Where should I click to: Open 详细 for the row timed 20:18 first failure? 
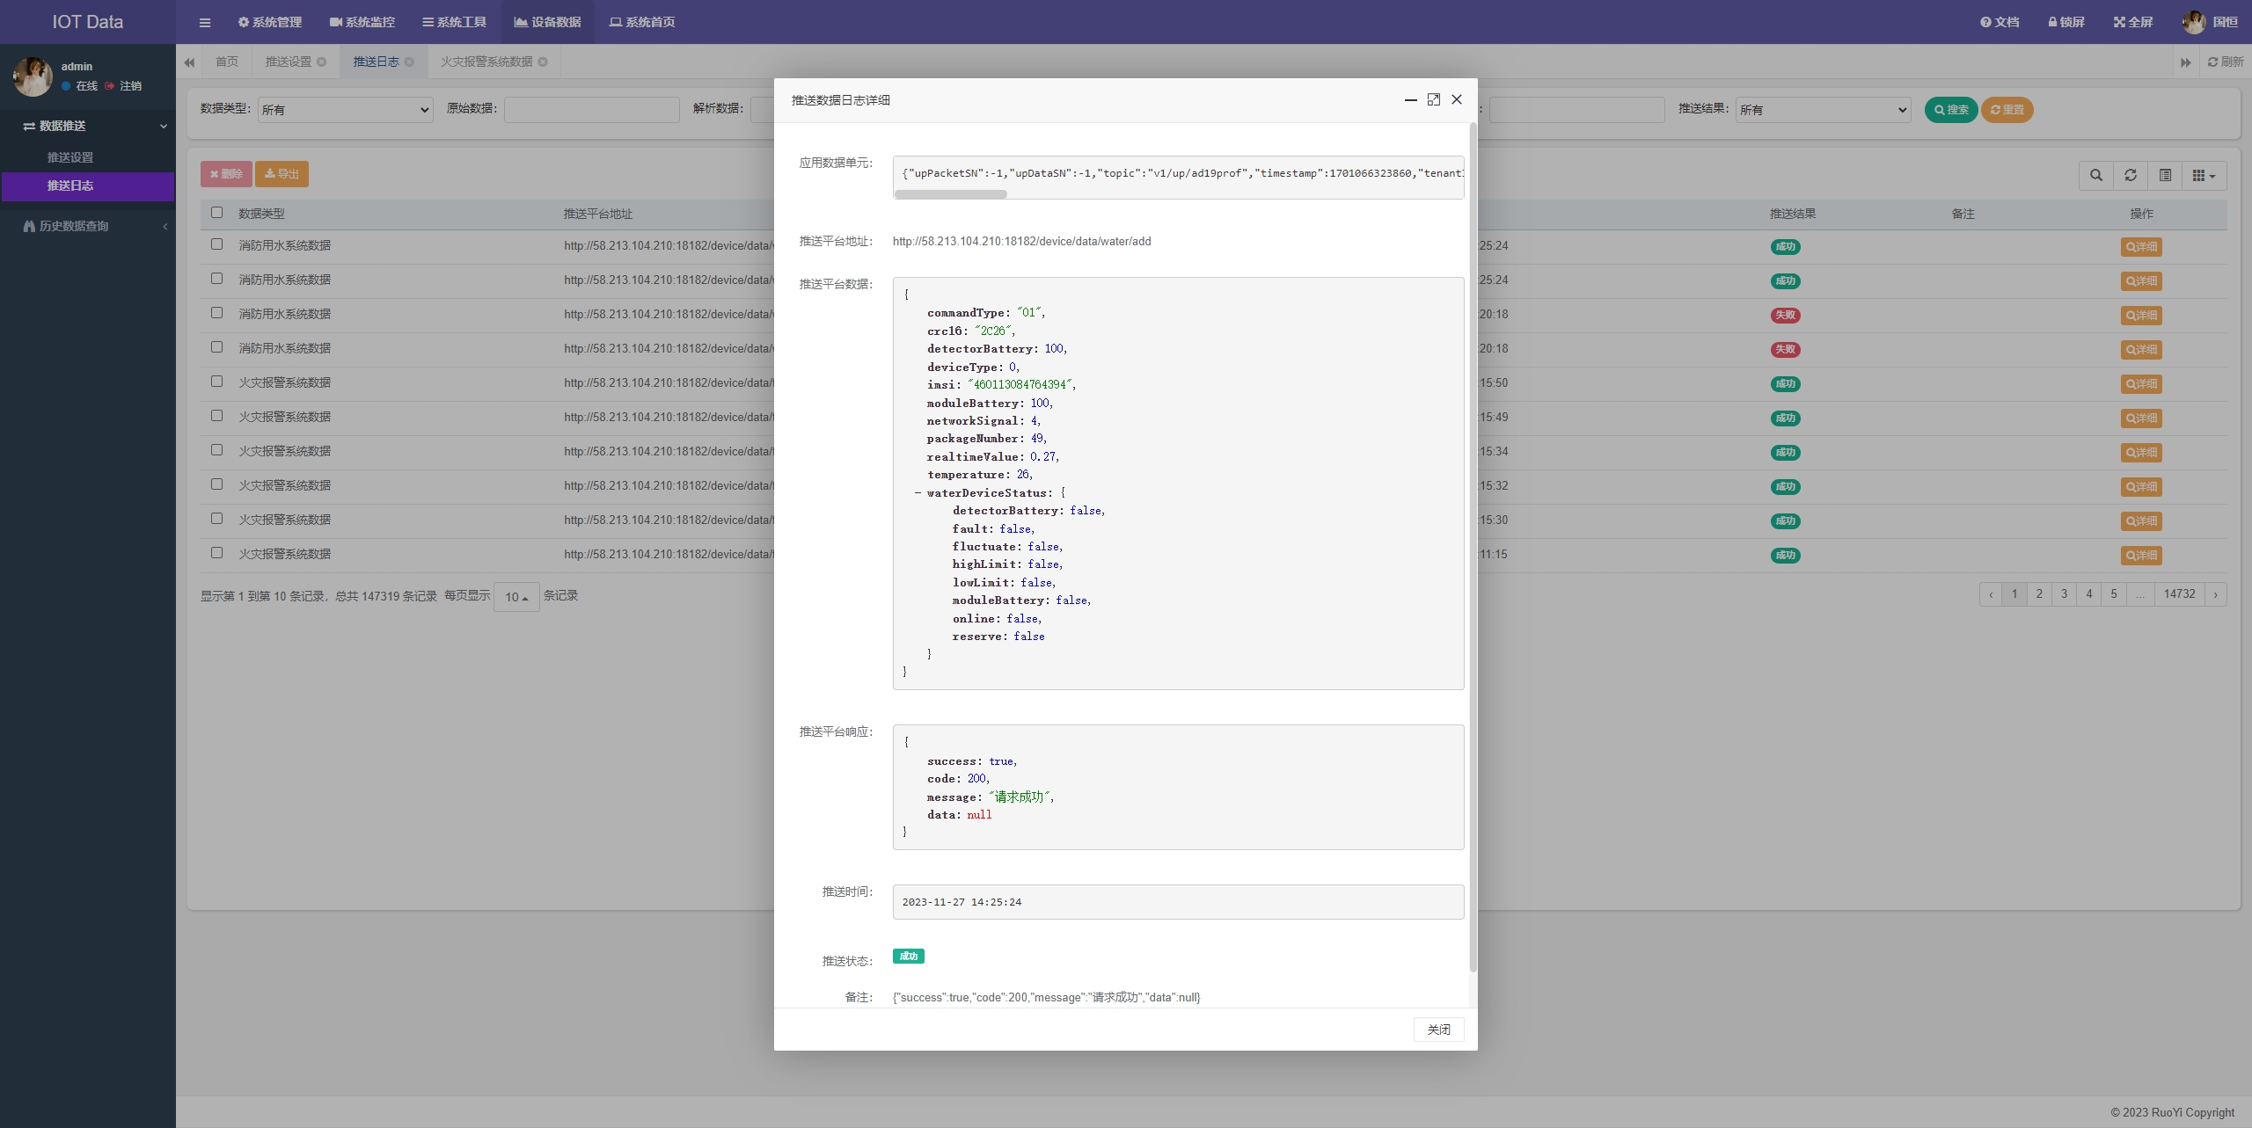pyautogui.click(x=2141, y=315)
